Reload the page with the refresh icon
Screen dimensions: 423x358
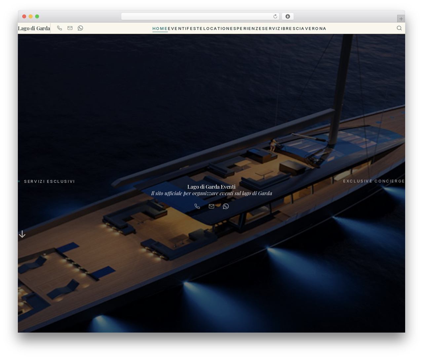point(275,17)
